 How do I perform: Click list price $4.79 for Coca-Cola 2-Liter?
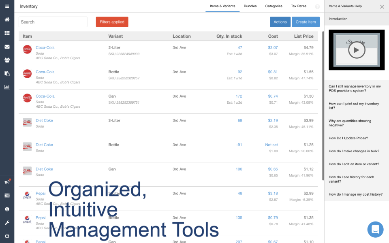click(309, 48)
